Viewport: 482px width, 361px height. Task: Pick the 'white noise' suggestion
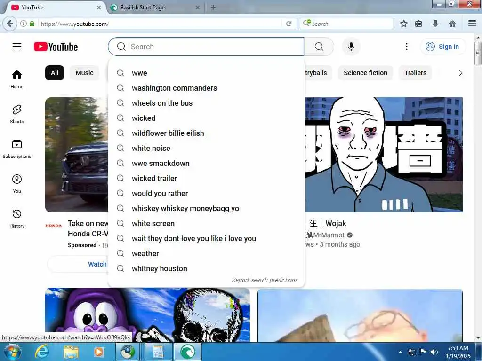[x=206, y=148]
